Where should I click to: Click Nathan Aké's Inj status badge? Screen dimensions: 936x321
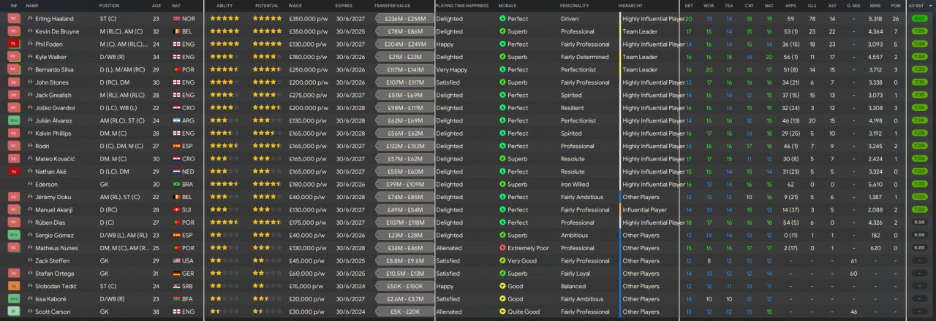[13, 171]
